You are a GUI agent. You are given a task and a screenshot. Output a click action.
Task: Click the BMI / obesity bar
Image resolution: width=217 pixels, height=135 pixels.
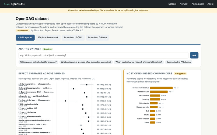pyautogui.click(x=154, y=103)
